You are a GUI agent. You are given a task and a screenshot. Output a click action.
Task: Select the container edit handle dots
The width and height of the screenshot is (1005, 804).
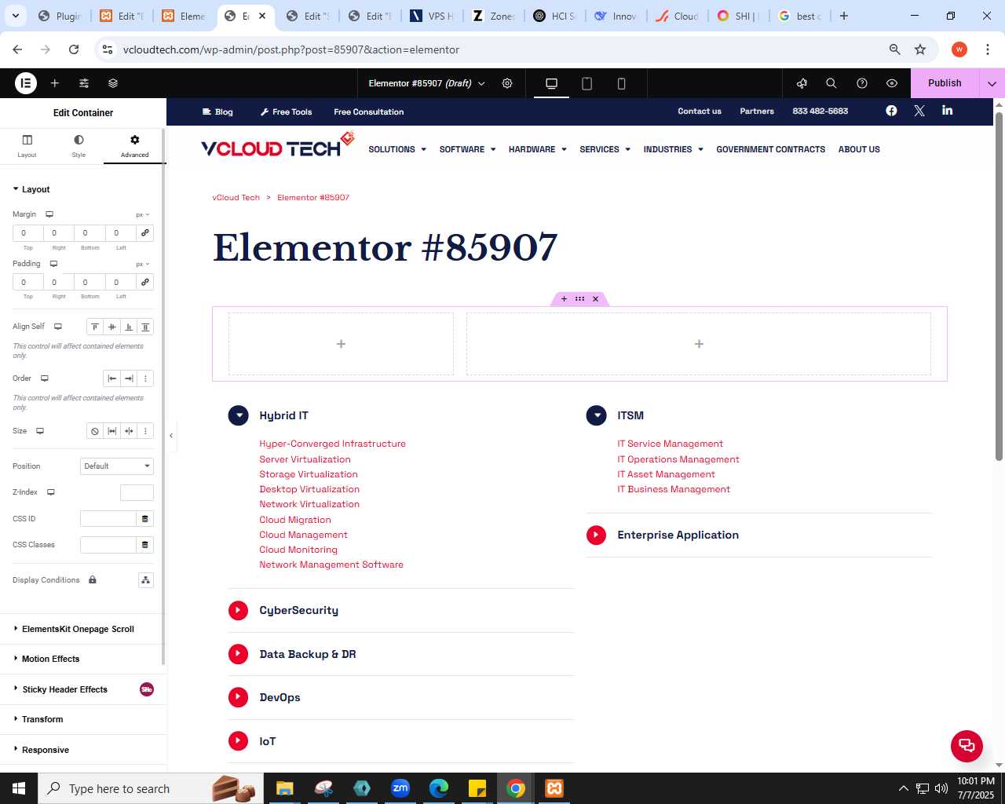579,299
